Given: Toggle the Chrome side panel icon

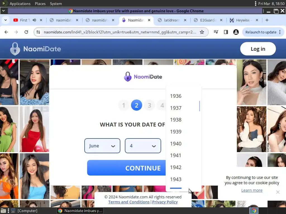Looking at the screenshot, I should tap(226, 32).
